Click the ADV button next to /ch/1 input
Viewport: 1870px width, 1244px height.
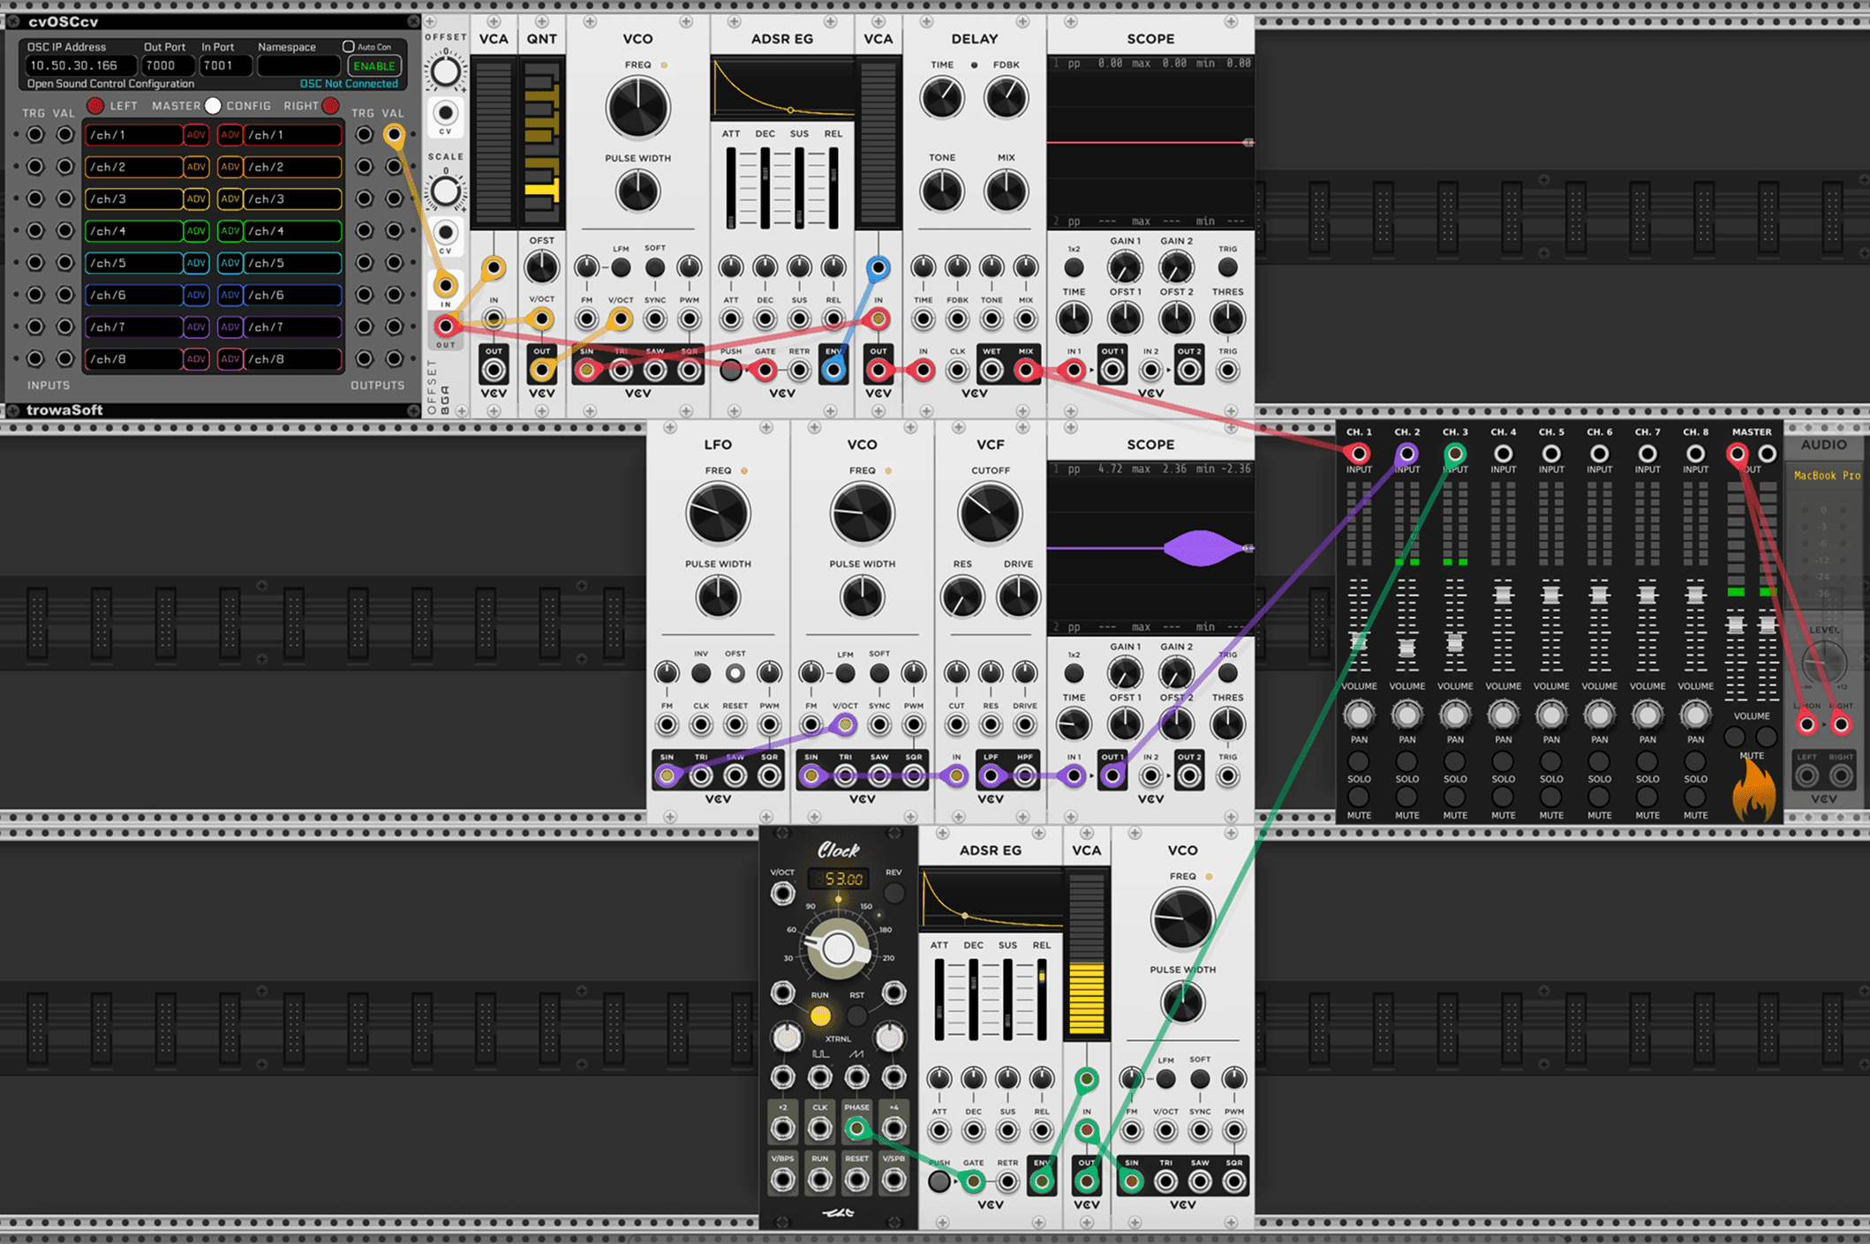tap(196, 135)
